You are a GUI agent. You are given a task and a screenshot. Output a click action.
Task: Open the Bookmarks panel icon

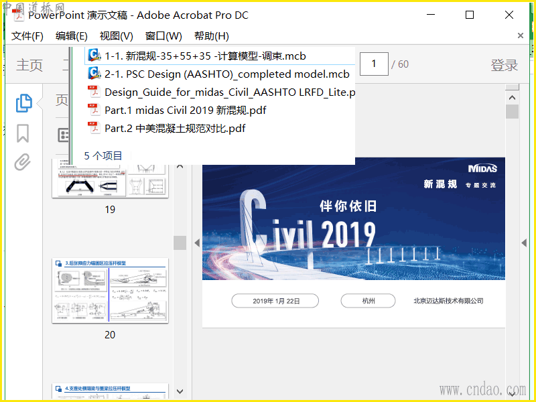click(x=23, y=133)
